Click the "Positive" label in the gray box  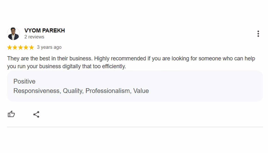pyautogui.click(x=25, y=81)
